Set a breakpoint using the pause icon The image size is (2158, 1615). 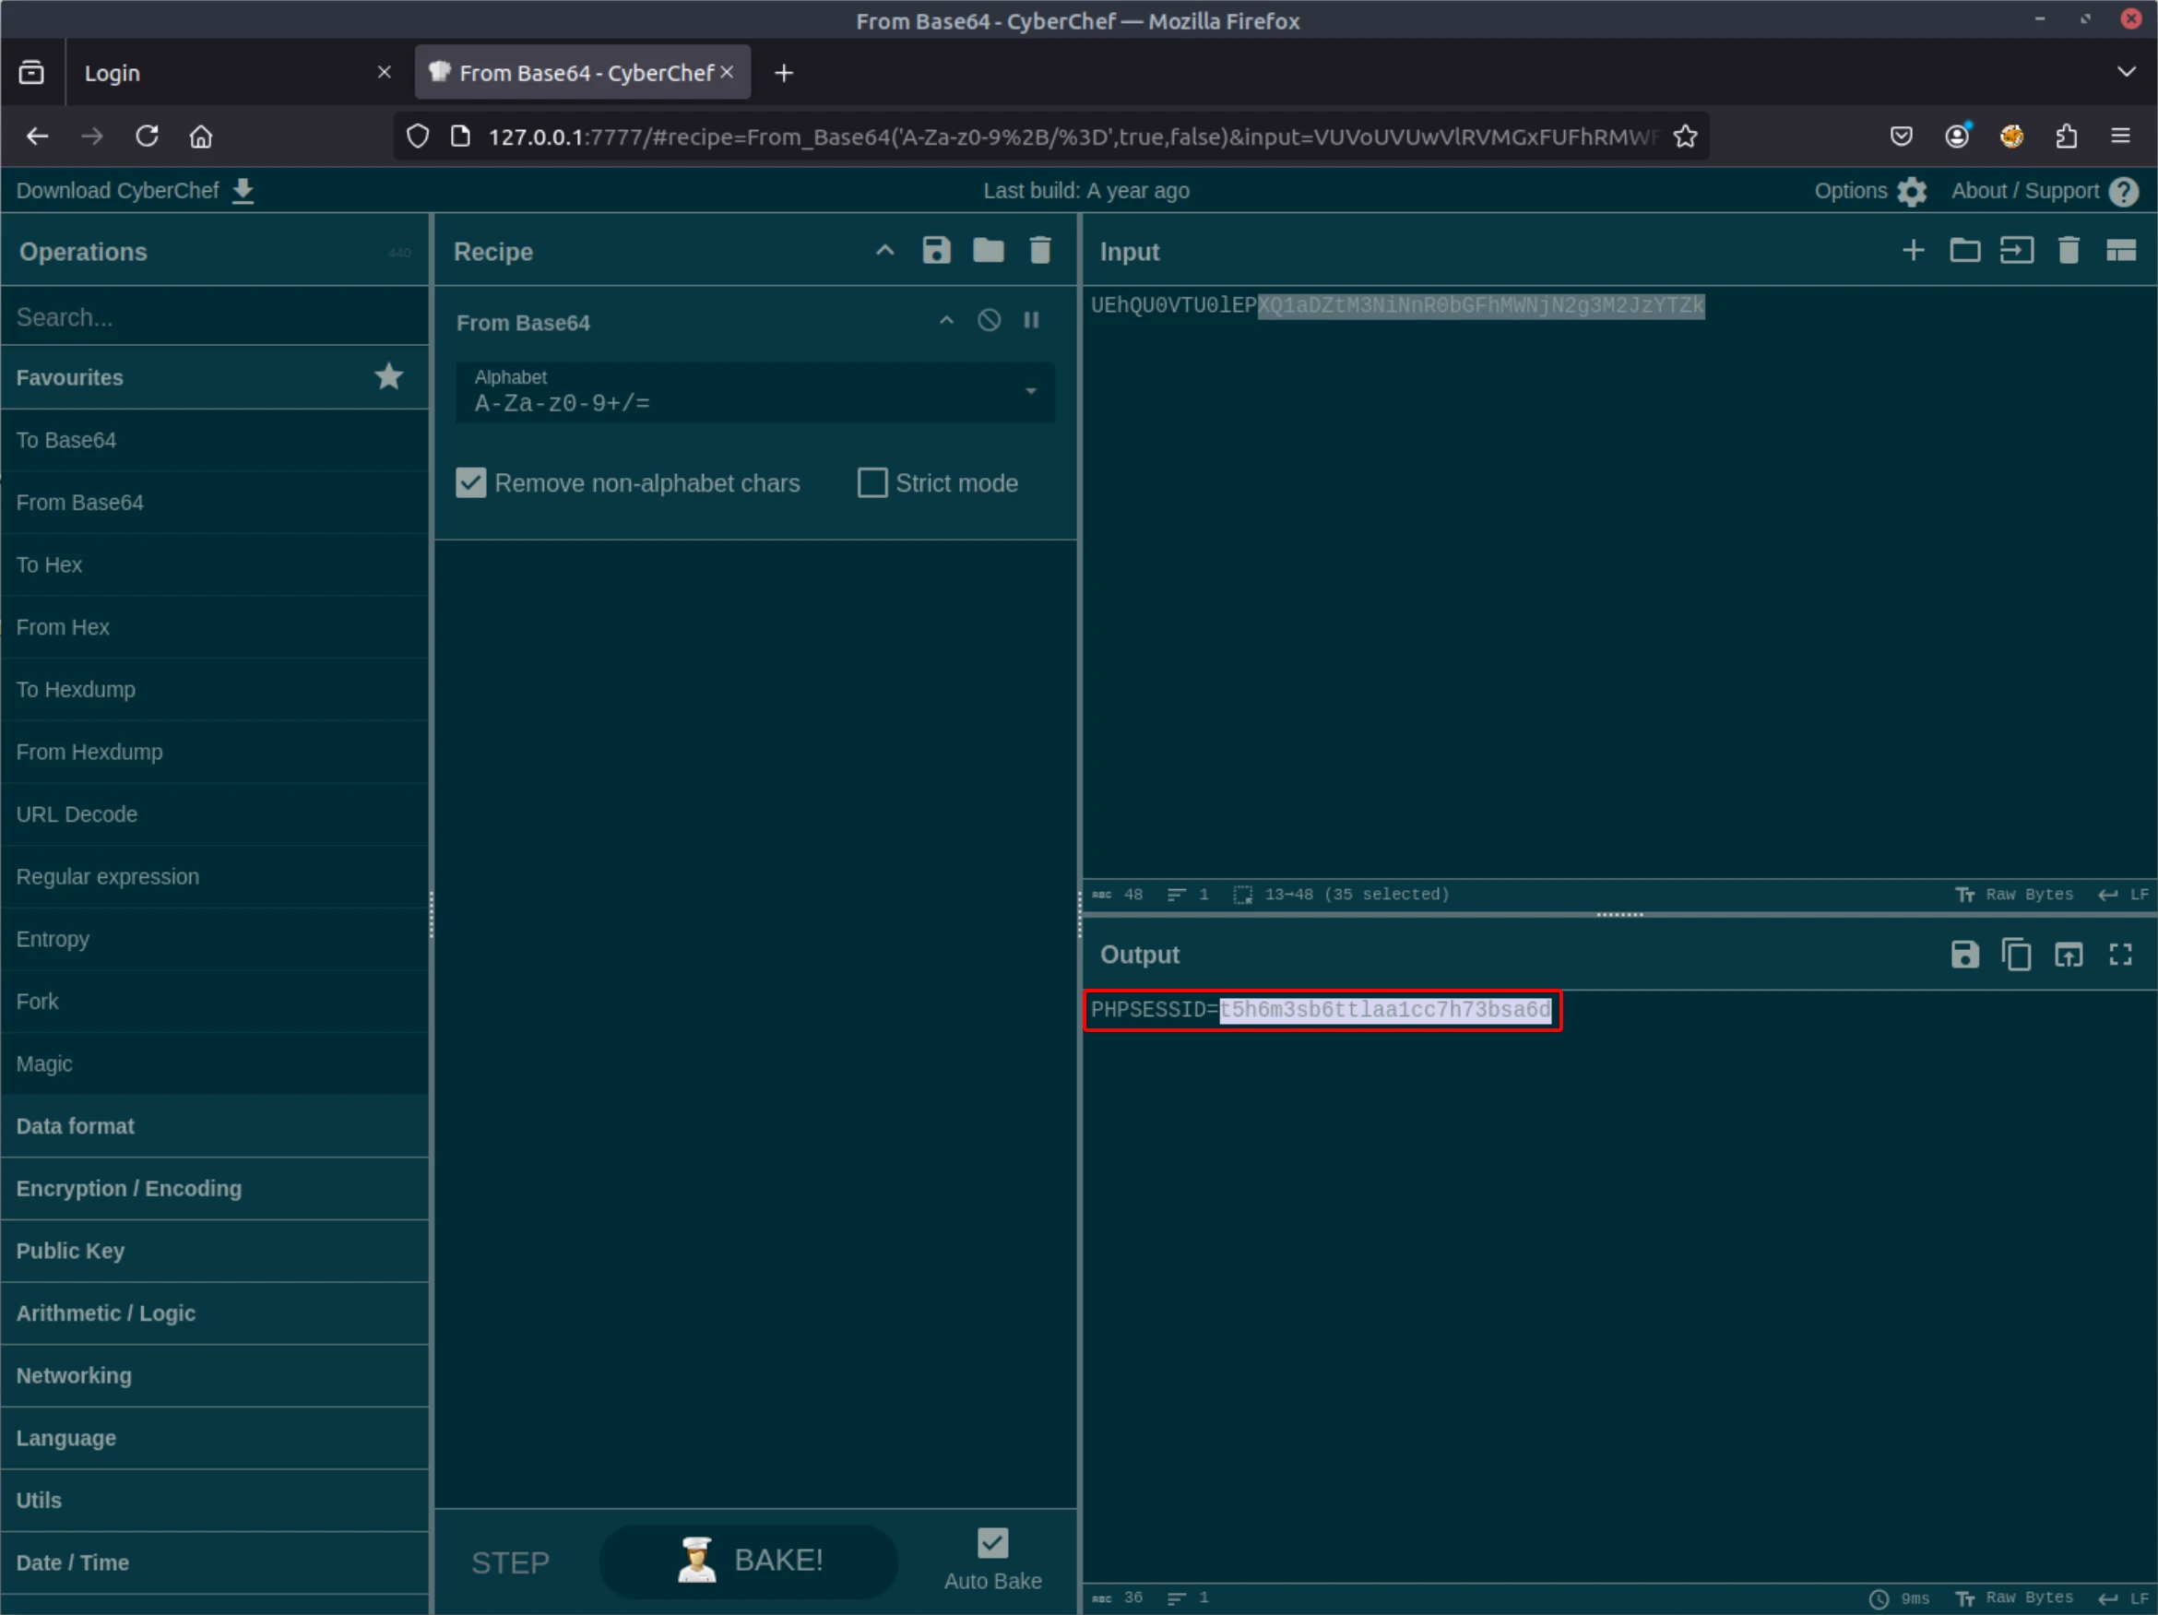click(1030, 320)
